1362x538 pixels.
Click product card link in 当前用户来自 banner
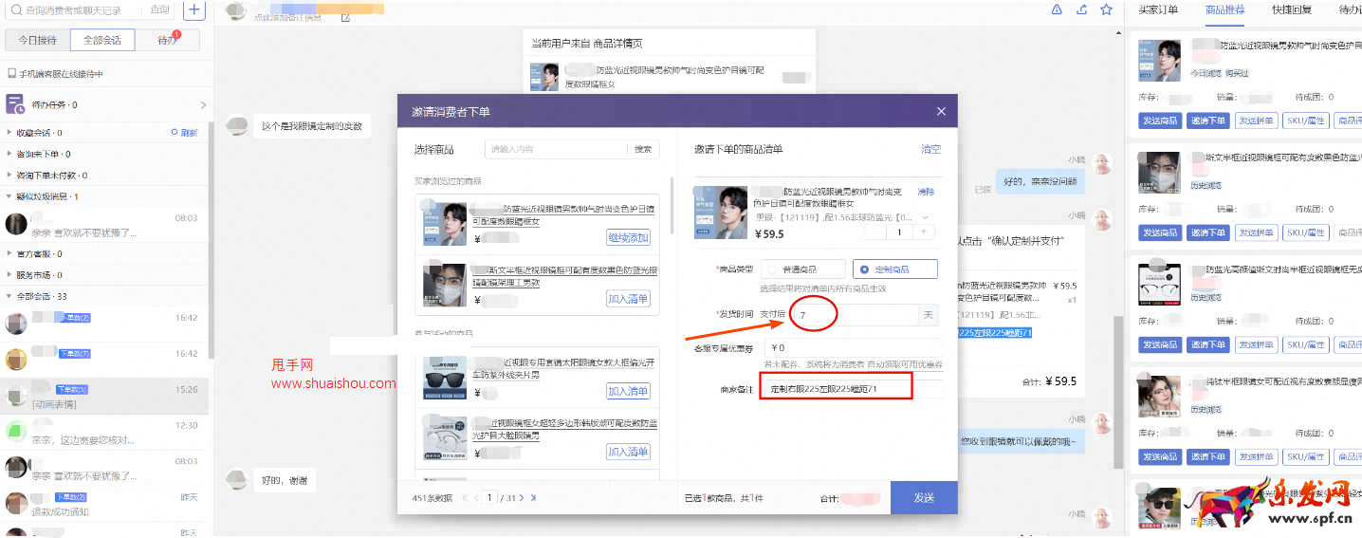(670, 77)
